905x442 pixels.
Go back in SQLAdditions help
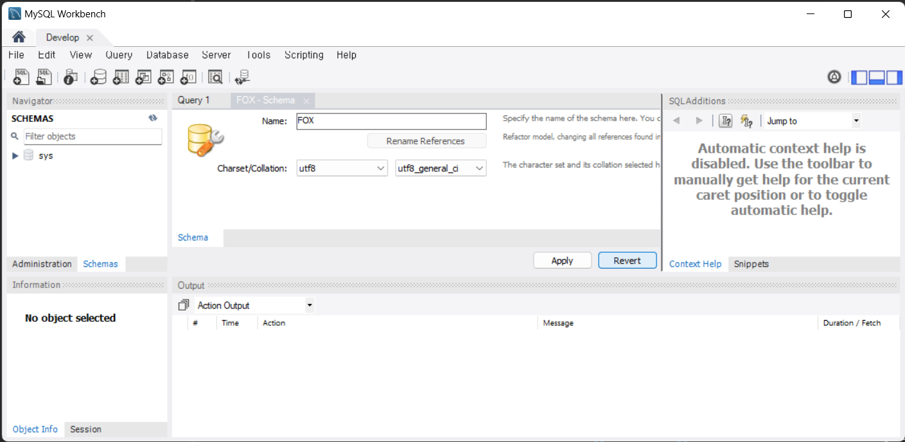pyautogui.click(x=676, y=121)
